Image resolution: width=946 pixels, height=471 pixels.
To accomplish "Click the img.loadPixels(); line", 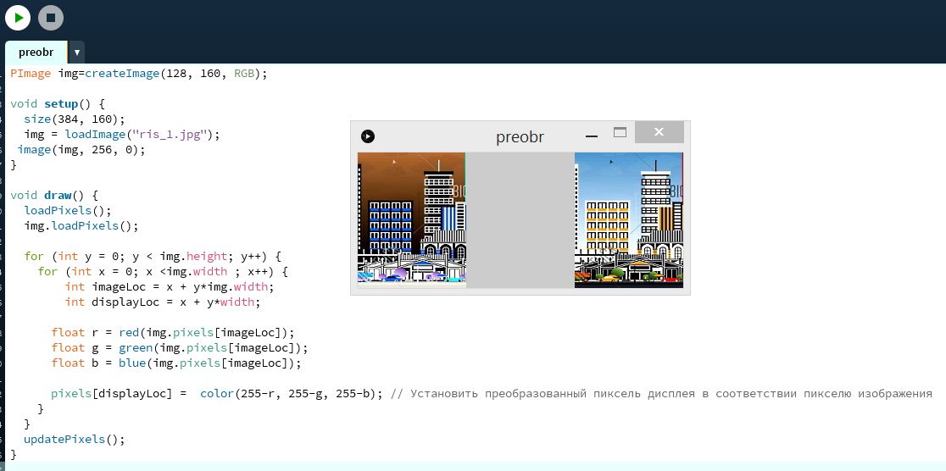I will 81,226.
